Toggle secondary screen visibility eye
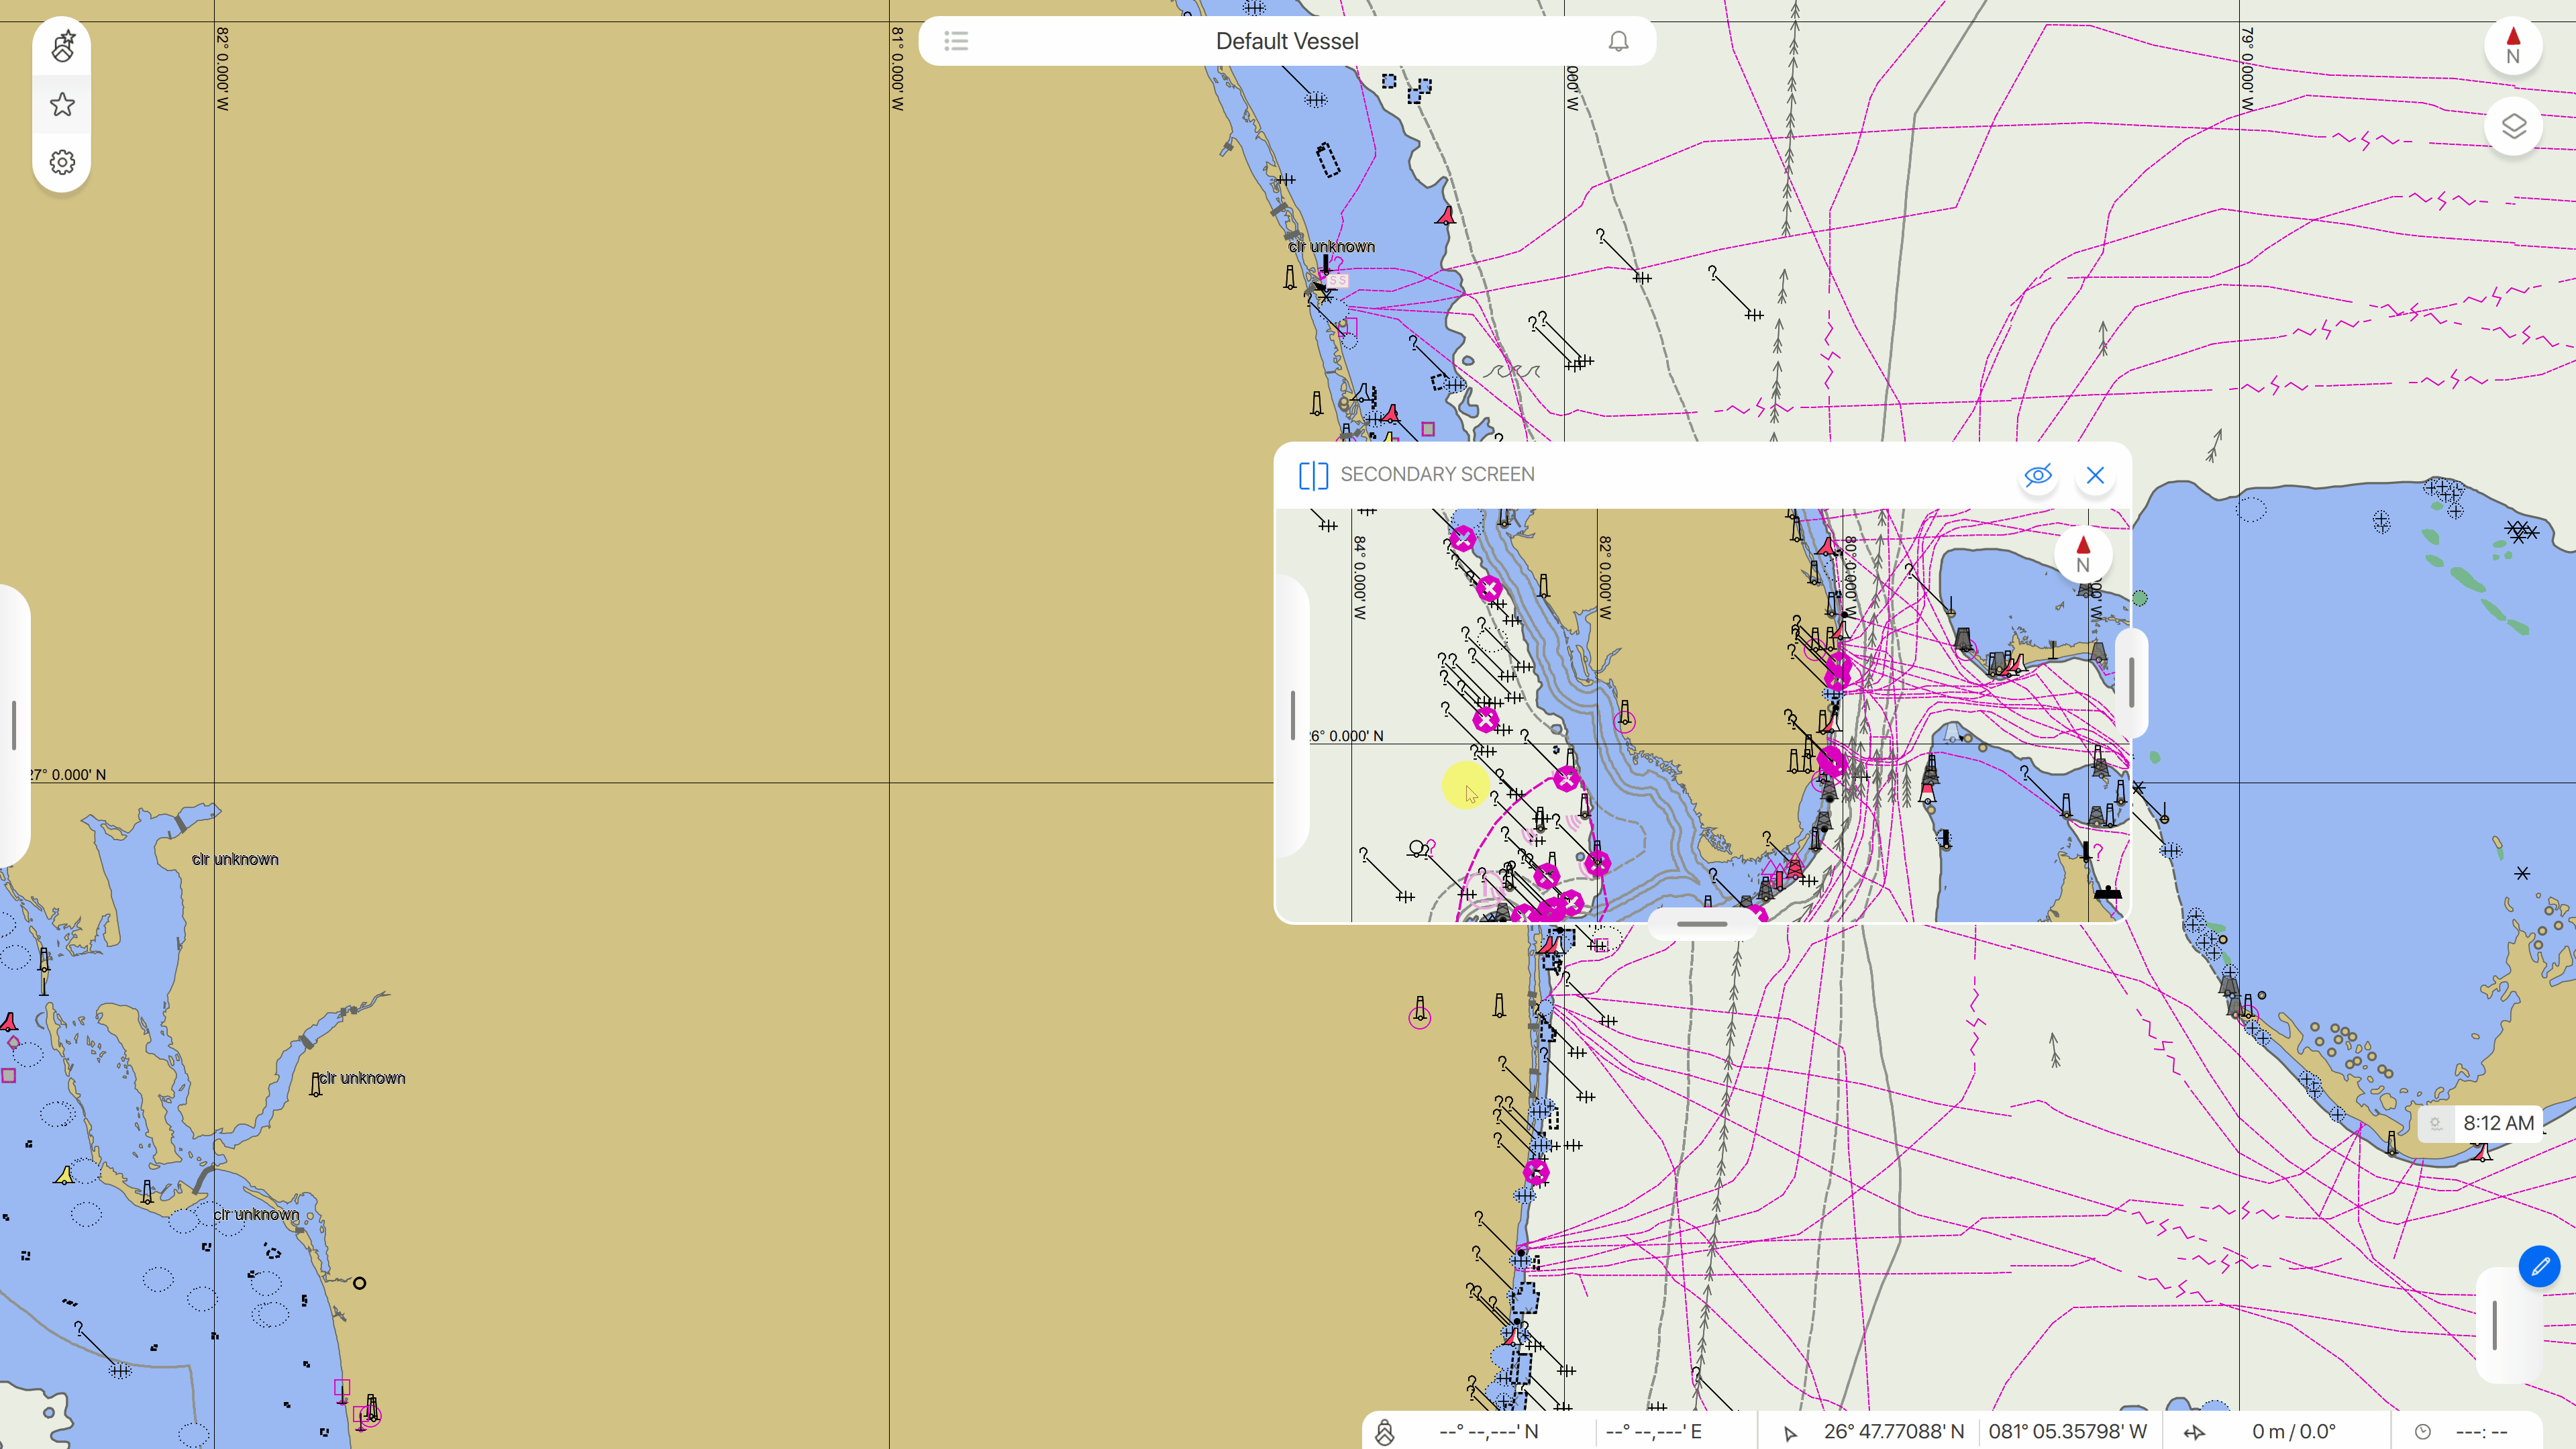The height and width of the screenshot is (1449, 2576). pyautogui.click(x=2037, y=475)
